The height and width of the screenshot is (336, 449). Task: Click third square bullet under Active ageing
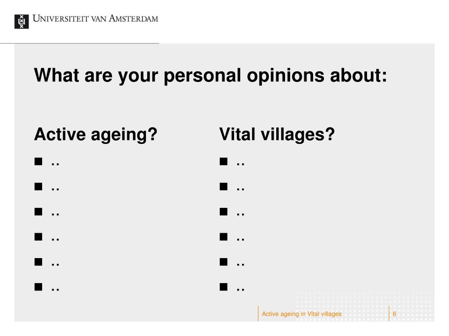[39, 212]
